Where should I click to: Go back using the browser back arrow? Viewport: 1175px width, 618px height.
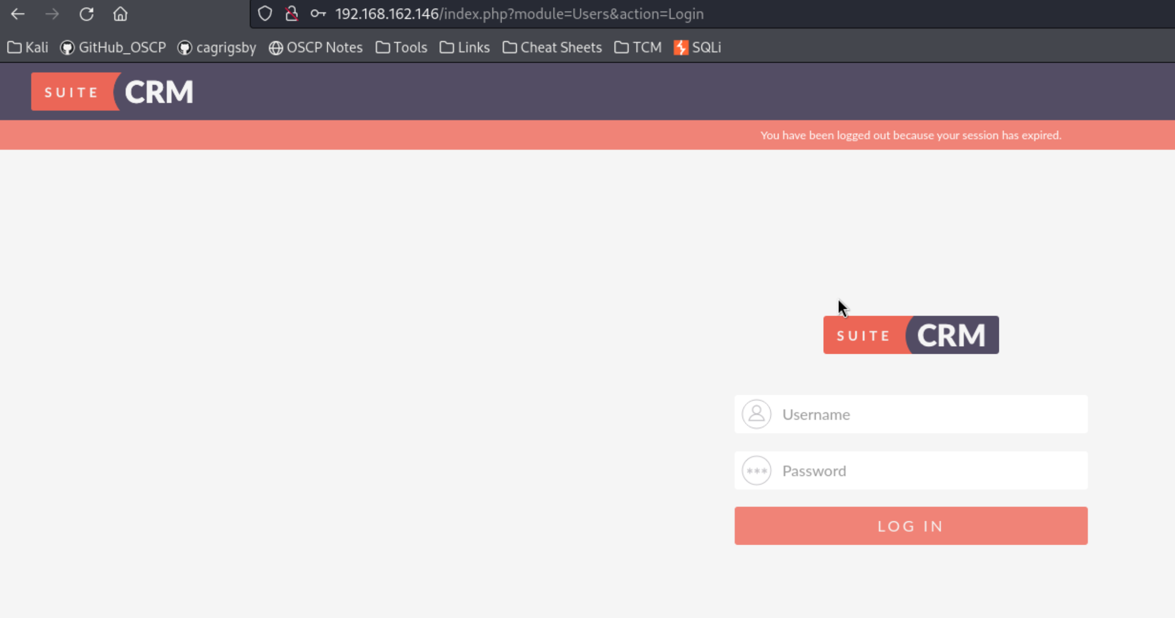18,14
